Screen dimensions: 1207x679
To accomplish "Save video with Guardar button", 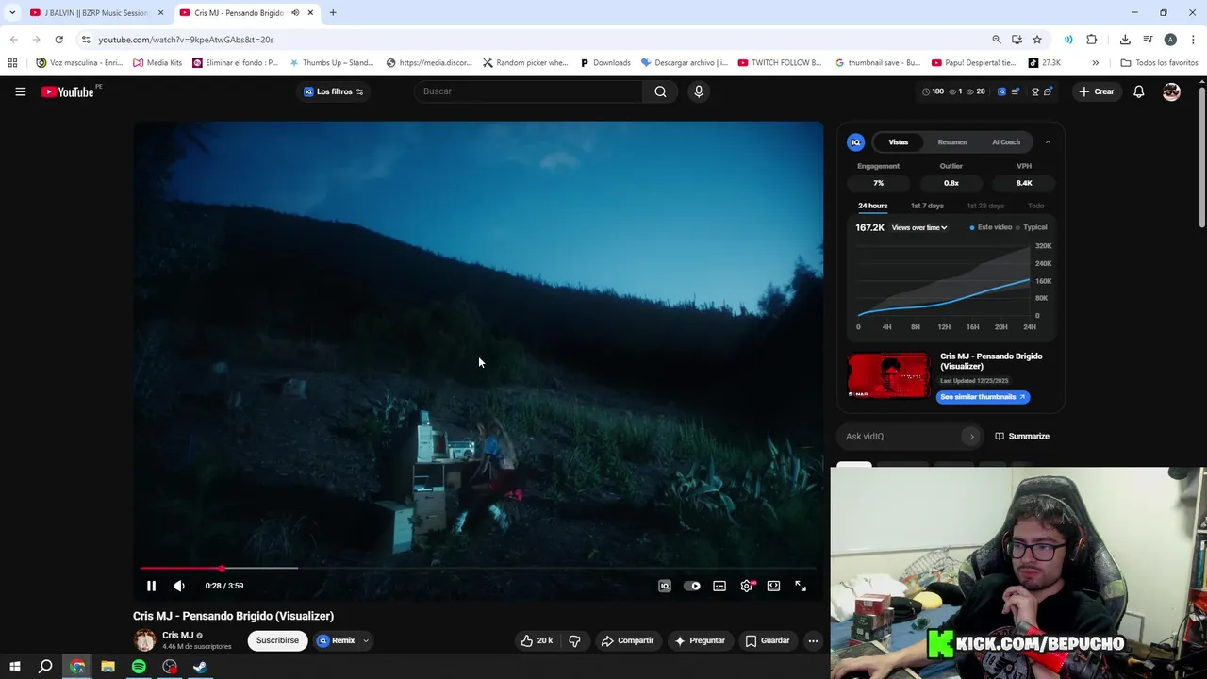I will tap(768, 640).
